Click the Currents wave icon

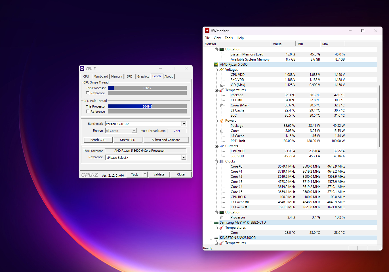[222, 146]
